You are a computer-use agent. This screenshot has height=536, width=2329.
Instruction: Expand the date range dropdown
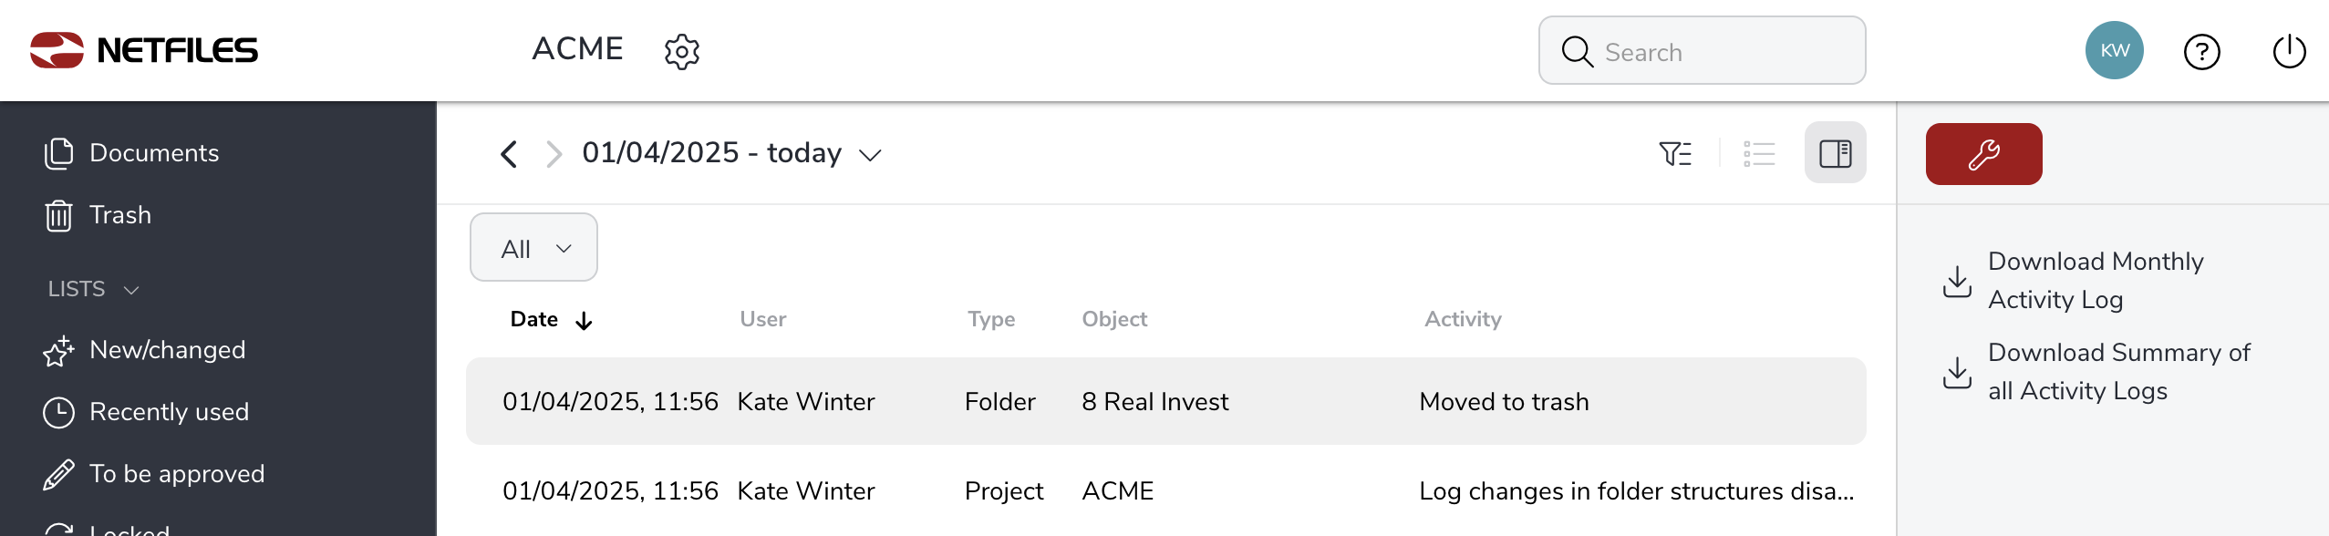pos(870,155)
